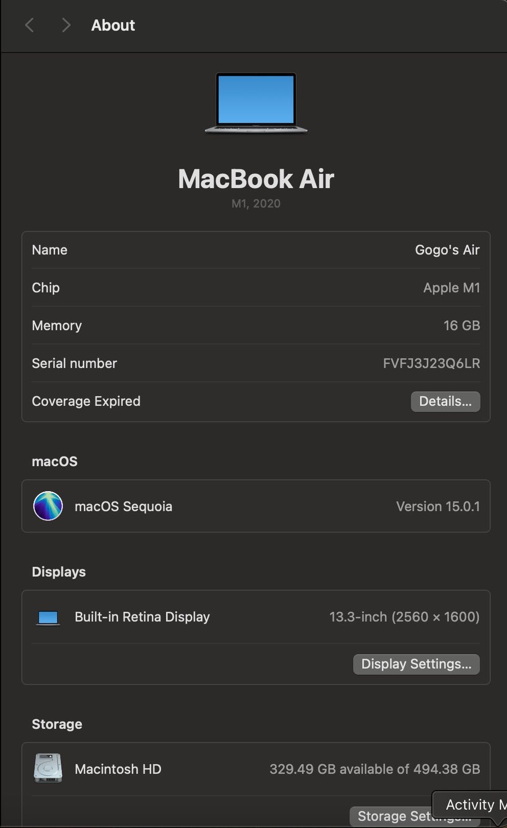Click the Macintosh HD drive icon
The image size is (507, 828).
pyautogui.click(x=48, y=768)
